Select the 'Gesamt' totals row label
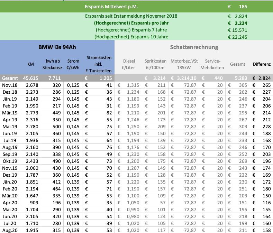Screen dimensions: 273x233 10,78
